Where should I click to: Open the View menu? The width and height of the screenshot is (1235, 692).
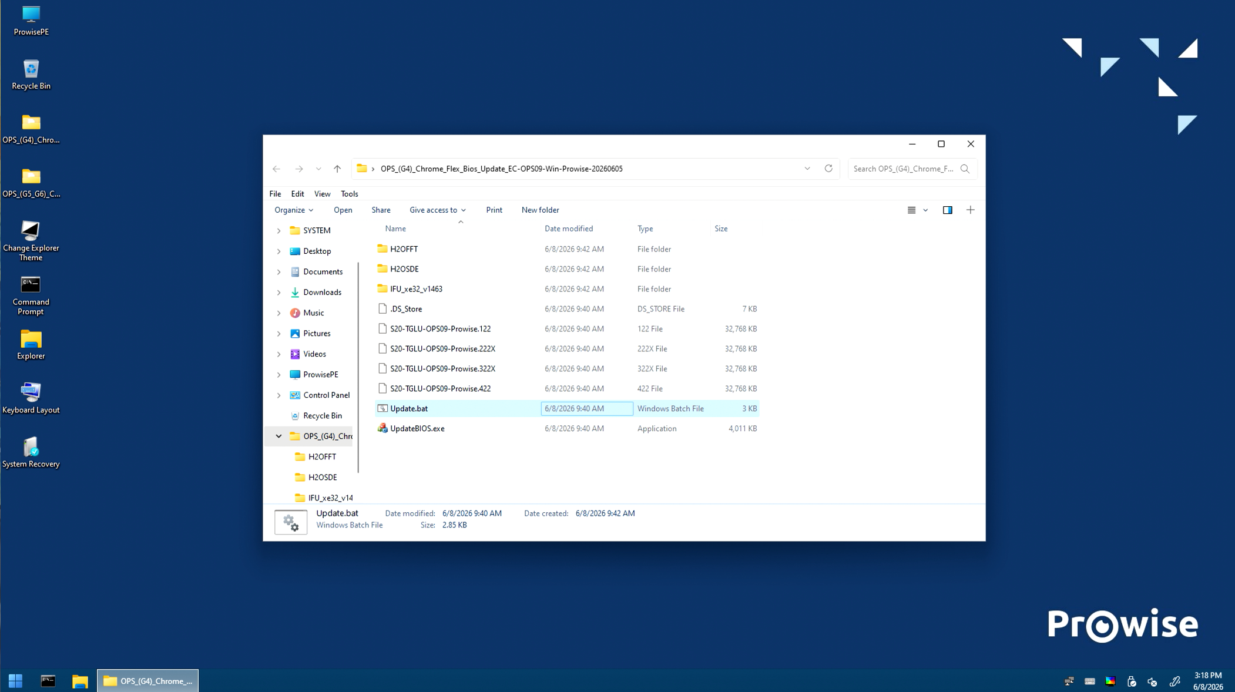[322, 194]
